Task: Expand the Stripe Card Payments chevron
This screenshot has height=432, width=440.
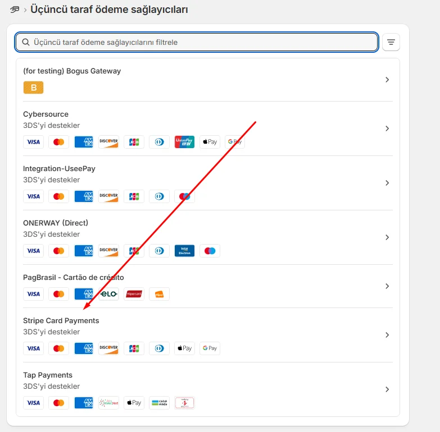Action: pos(387,335)
